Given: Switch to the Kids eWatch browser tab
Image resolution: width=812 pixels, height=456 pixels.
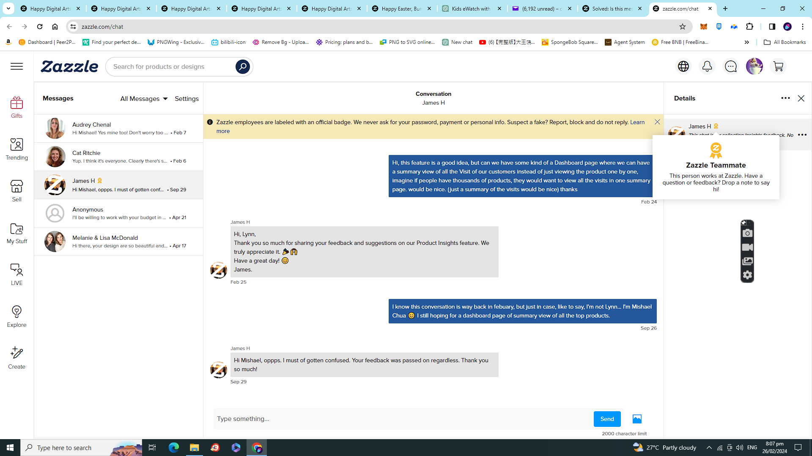Looking at the screenshot, I should [x=472, y=8].
